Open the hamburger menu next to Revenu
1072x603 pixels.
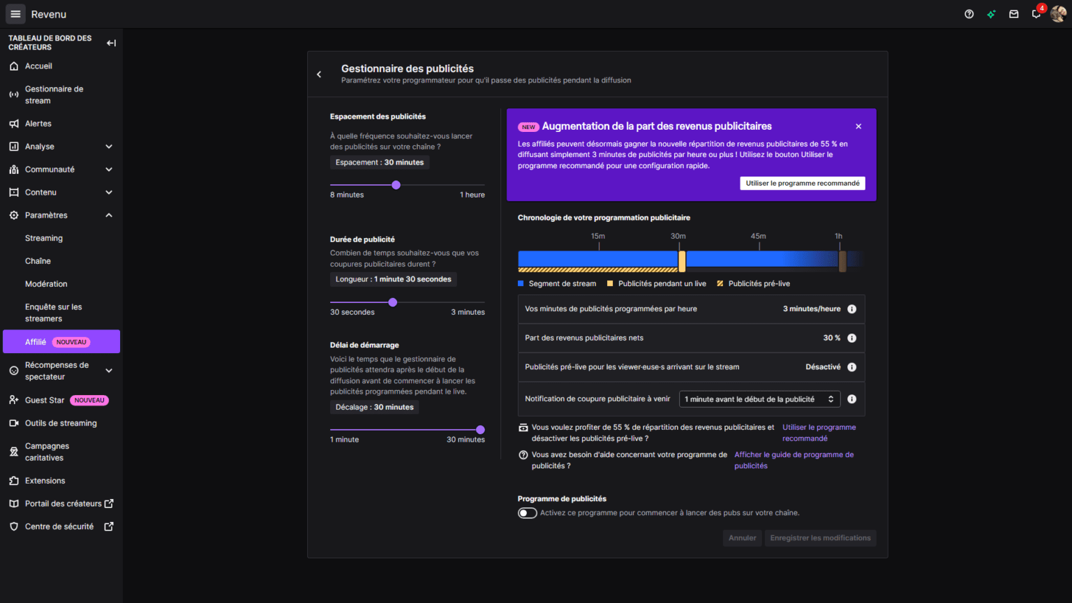pos(15,14)
